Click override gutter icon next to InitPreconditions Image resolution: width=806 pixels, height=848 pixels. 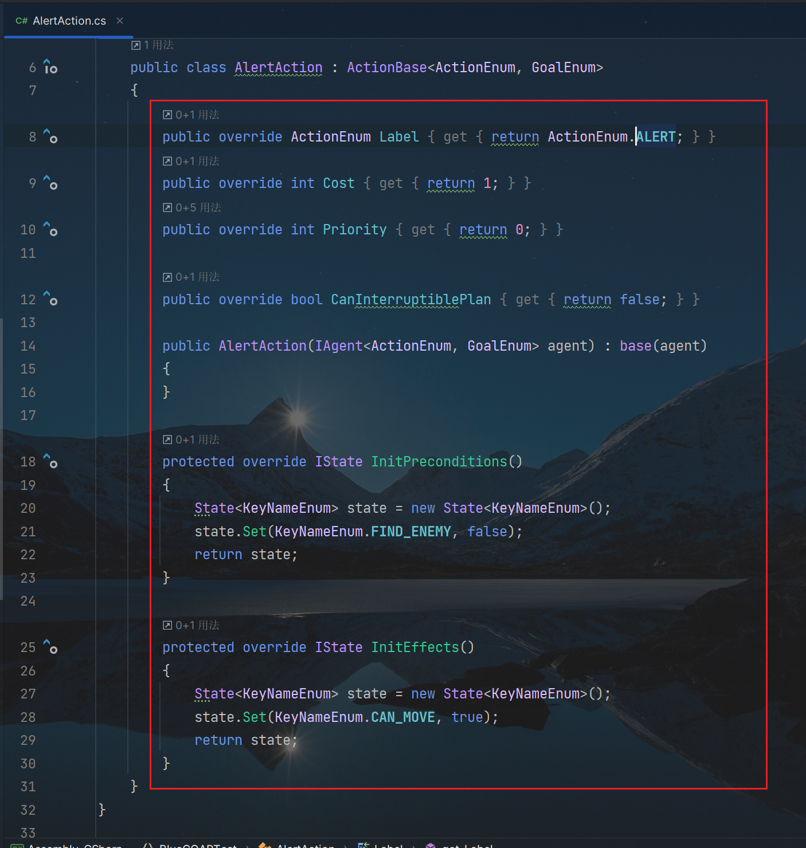50,461
